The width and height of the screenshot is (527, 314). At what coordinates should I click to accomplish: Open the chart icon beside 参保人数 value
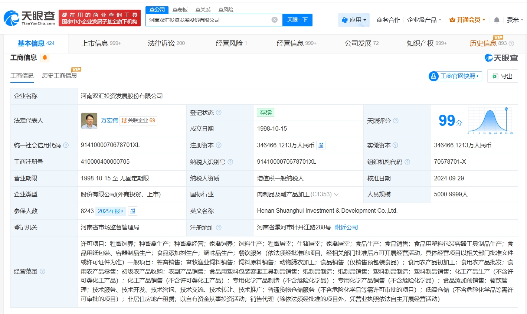point(133,211)
